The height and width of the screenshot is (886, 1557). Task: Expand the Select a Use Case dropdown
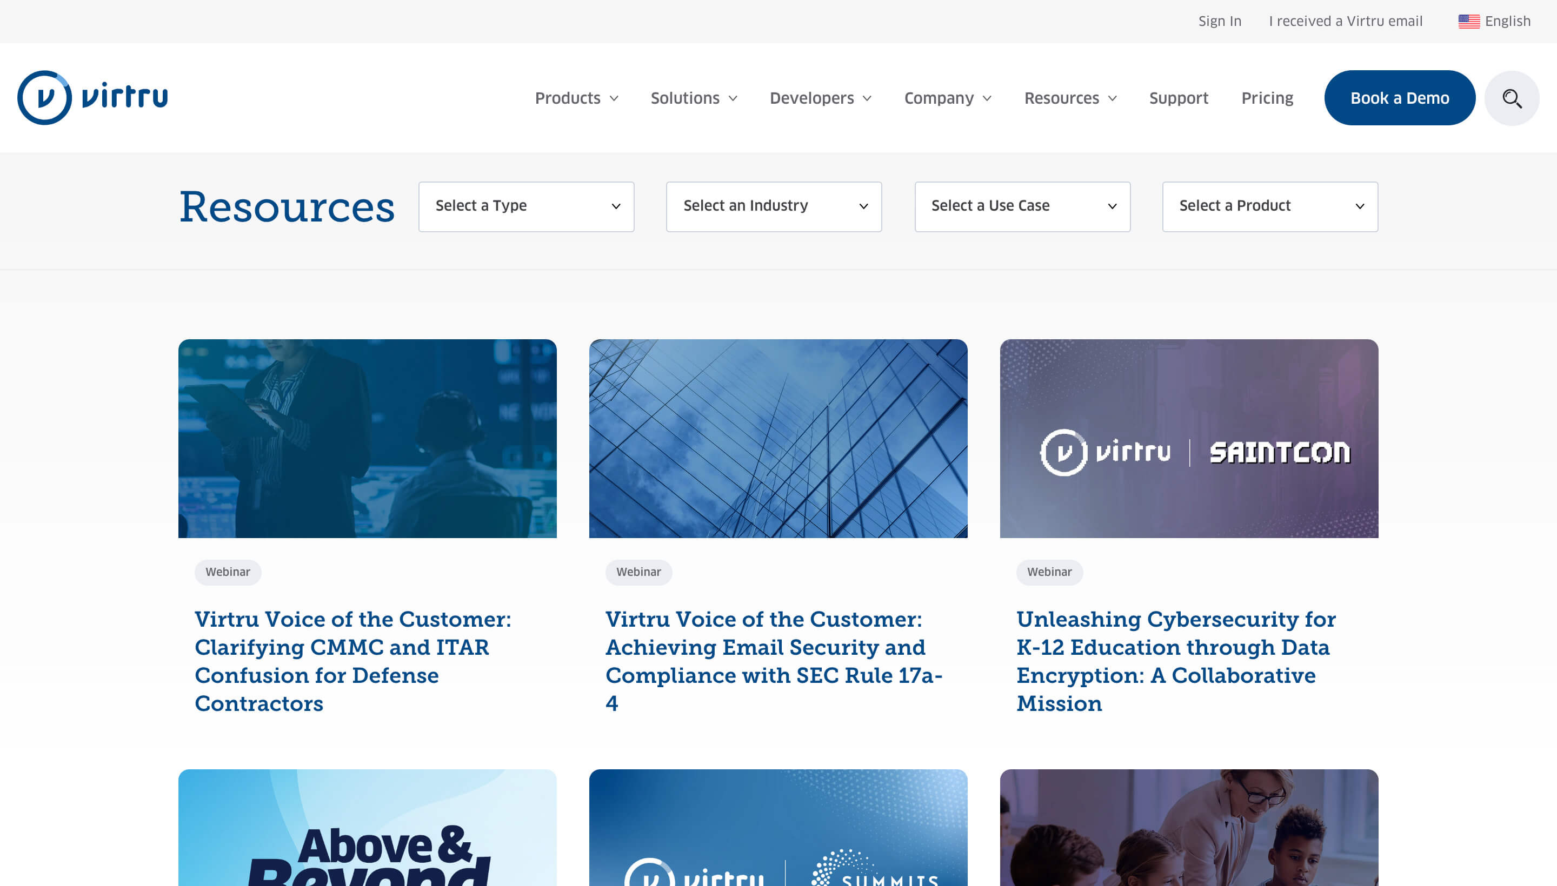tap(1022, 206)
